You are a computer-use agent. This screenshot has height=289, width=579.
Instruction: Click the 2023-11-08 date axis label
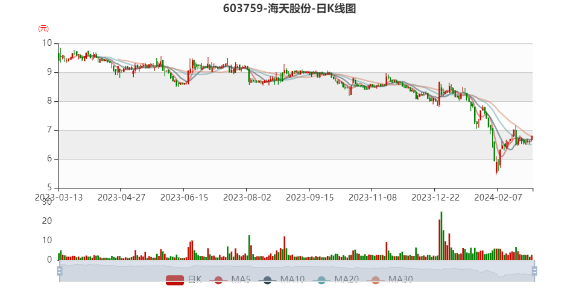[x=372, y=197]
